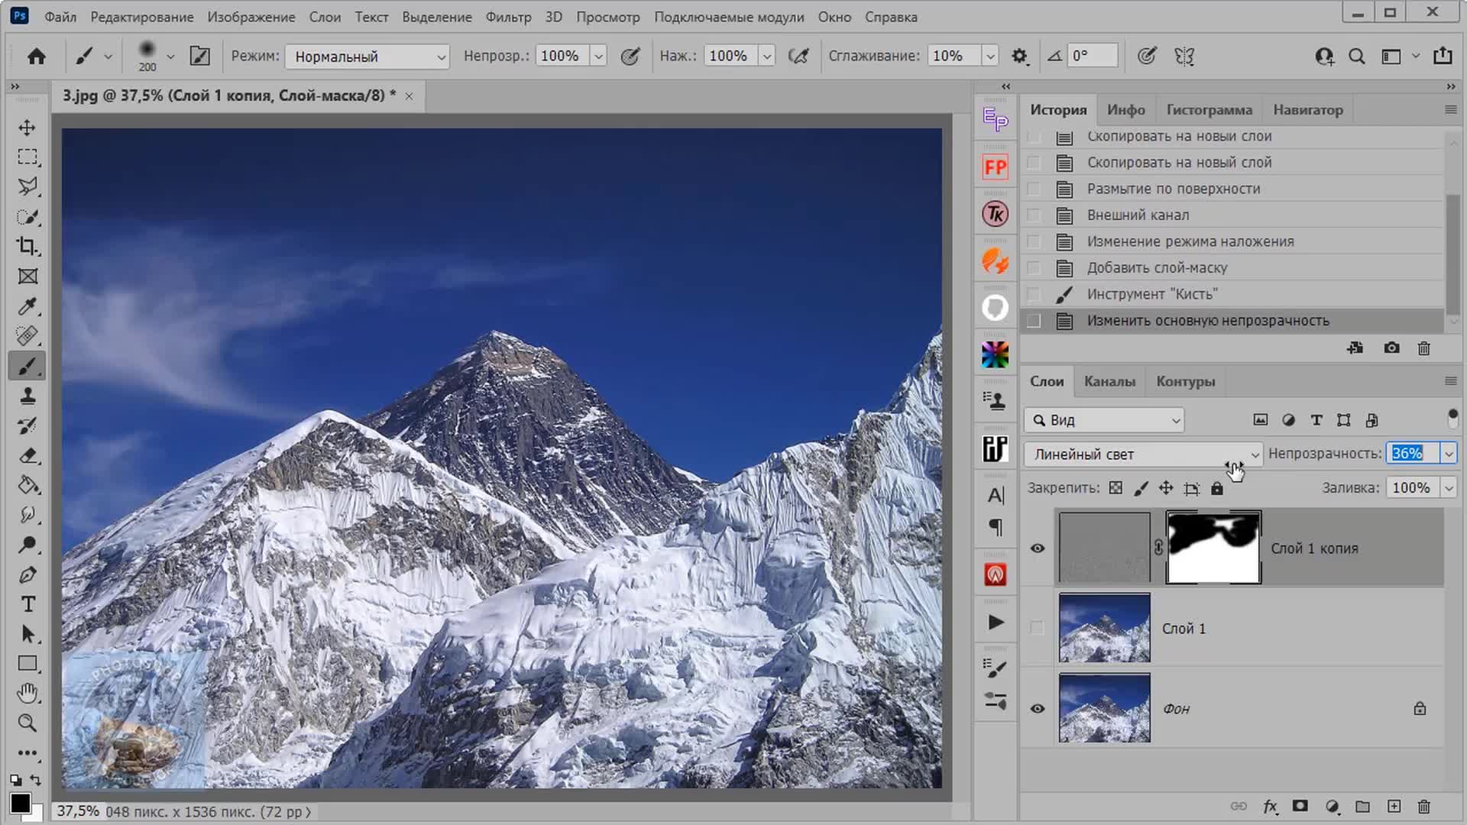This screenshot has width=1467, height=825.
Task: Select the Zoom tool in toolbar
Action: [x=28, y=723]
